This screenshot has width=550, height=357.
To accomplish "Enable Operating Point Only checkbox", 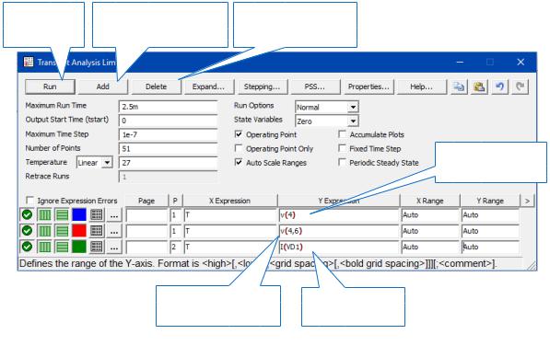I will (239, 148).
